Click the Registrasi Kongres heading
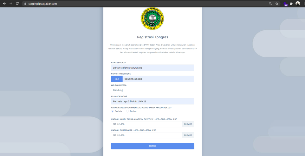This screenshot has width=305, height=156. coord(152,37)
